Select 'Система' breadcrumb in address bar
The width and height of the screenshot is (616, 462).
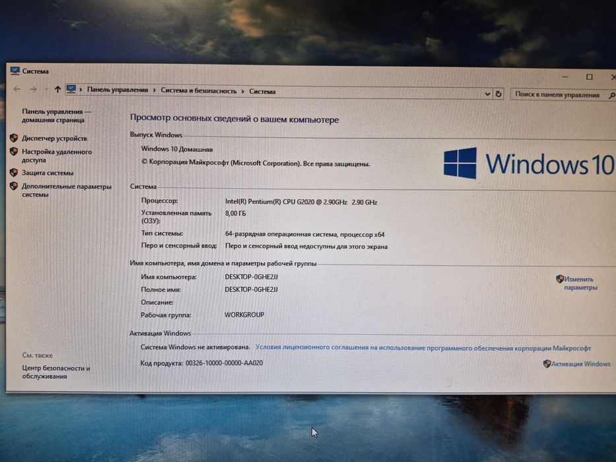point(262,92)
